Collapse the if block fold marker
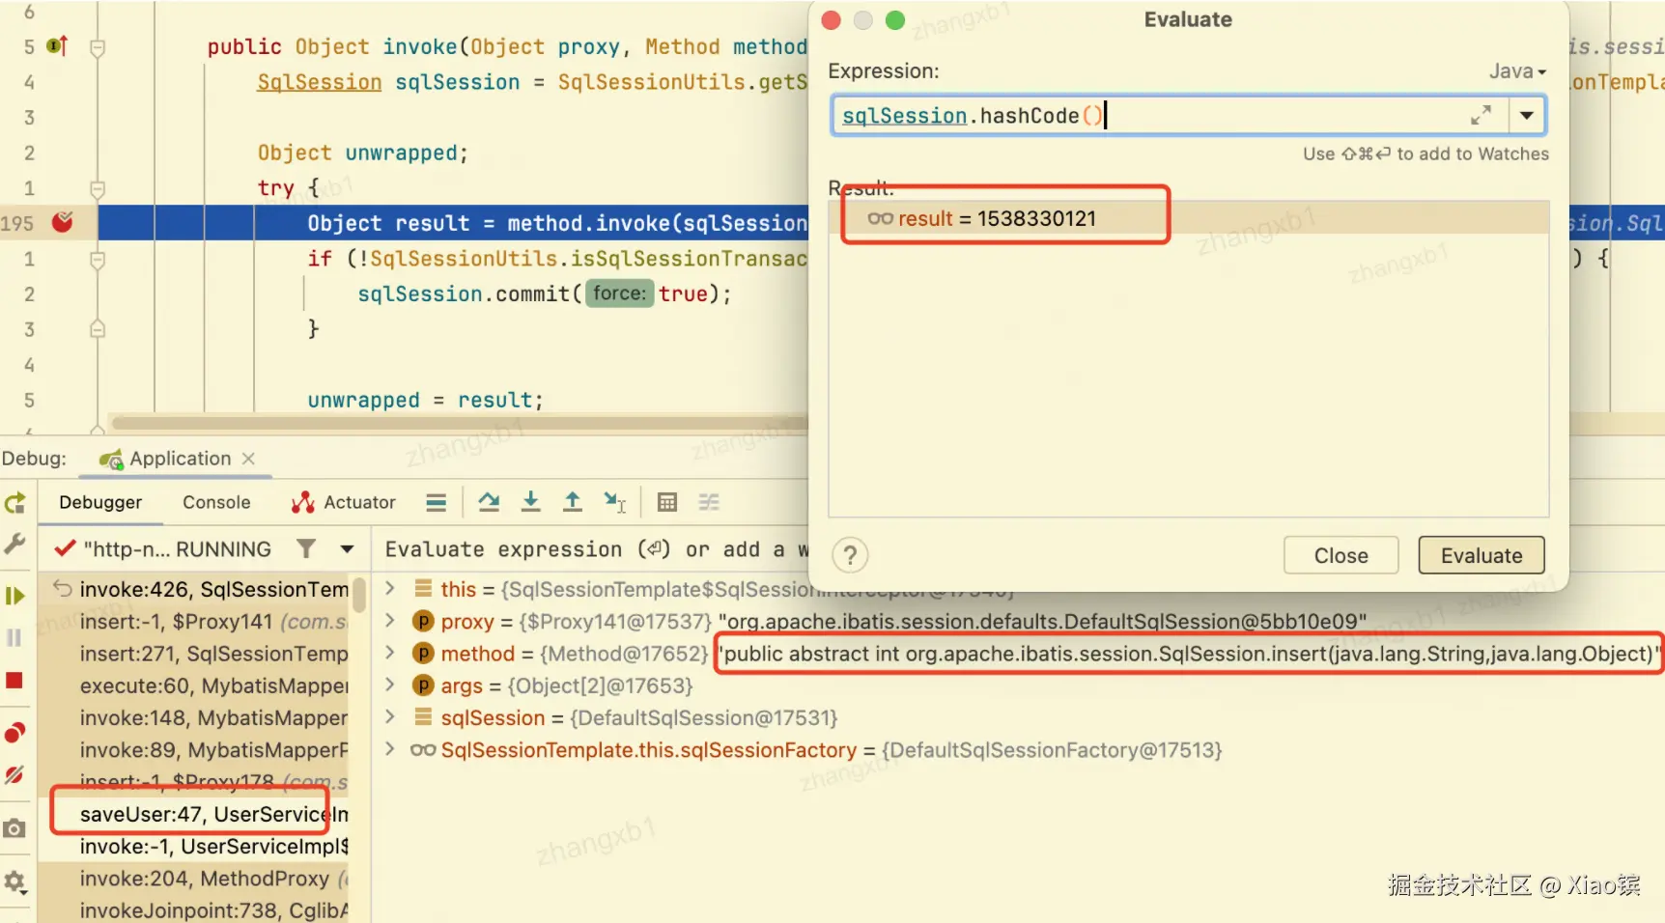The height and width of the screenshot is (923, 1665). (98, 259)
